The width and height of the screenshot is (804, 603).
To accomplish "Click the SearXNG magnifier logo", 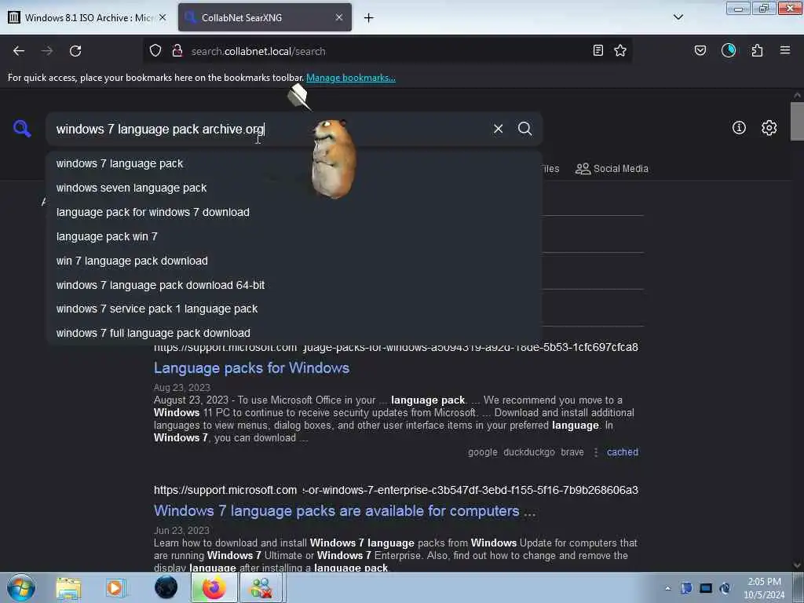I will 22,128.
